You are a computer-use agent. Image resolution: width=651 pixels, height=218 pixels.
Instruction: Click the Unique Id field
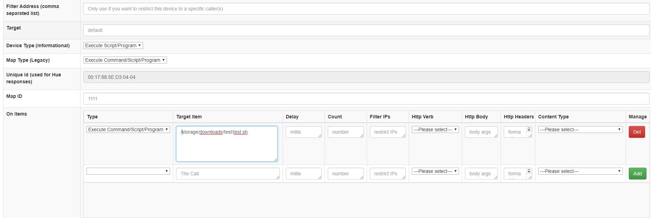coord(366,77)
